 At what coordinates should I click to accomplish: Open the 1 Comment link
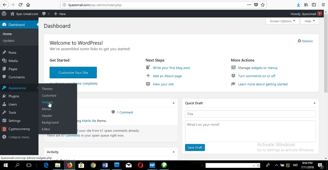[x=125, y=112]
